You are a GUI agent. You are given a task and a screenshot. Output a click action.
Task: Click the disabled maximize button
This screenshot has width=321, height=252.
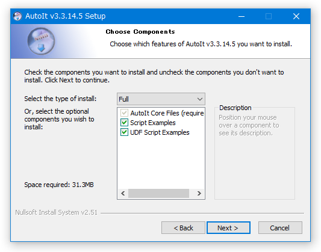269,16
